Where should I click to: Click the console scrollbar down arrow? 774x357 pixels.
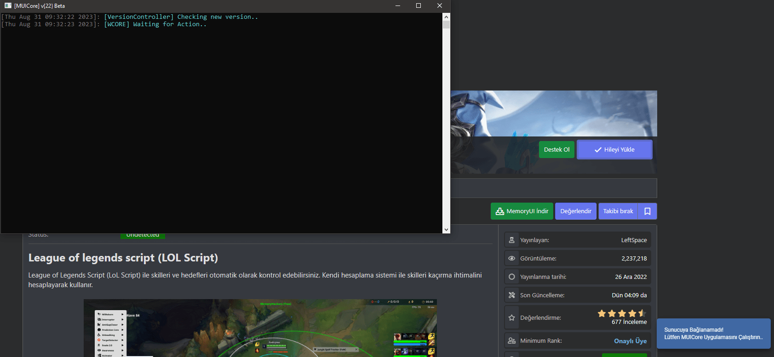446,230
